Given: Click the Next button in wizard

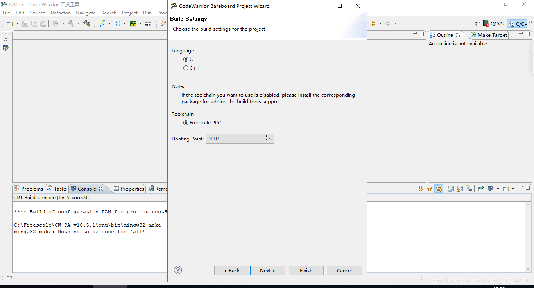Looking at the screenshot, I should coord(267,271).
